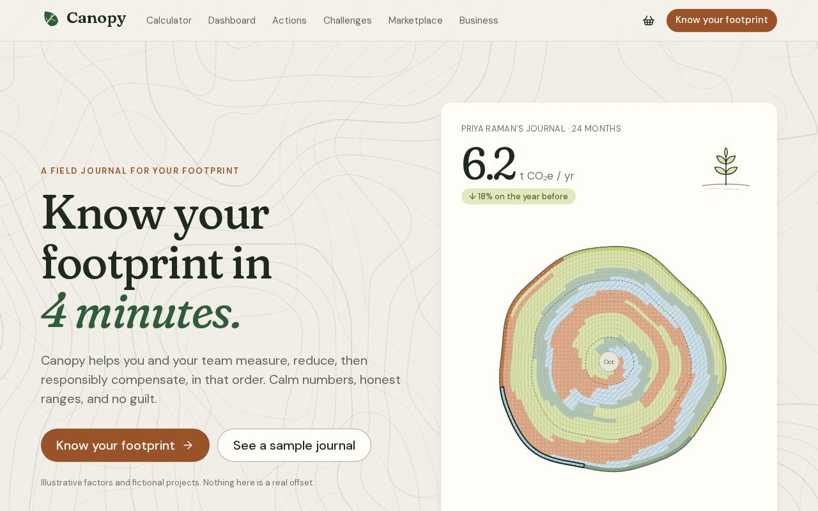Click the Illustrative factors disclaimer text
This screenshot has width=818, height=511.
pos(178,482)
